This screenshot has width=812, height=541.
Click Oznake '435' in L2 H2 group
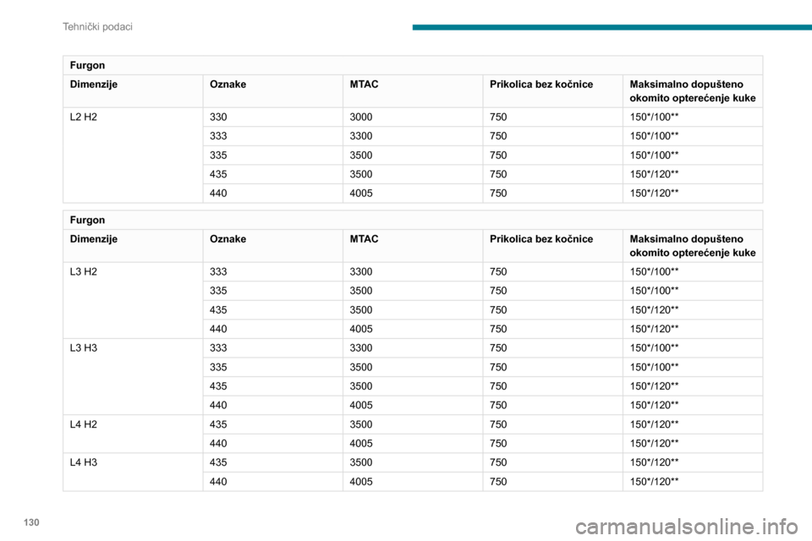click(218, 174)
